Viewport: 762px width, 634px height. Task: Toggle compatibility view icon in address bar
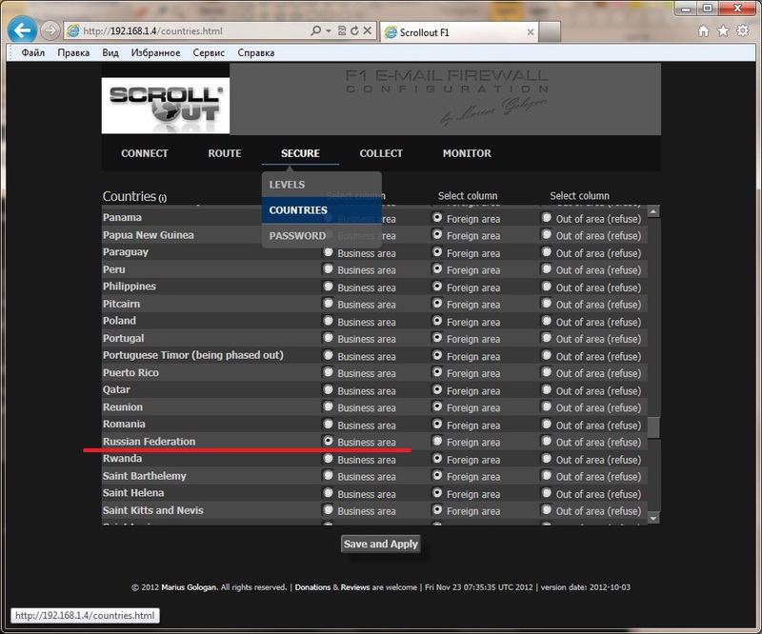tap(342, 30)
